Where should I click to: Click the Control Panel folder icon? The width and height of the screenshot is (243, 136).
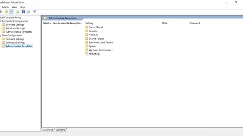tap(87, 27)
